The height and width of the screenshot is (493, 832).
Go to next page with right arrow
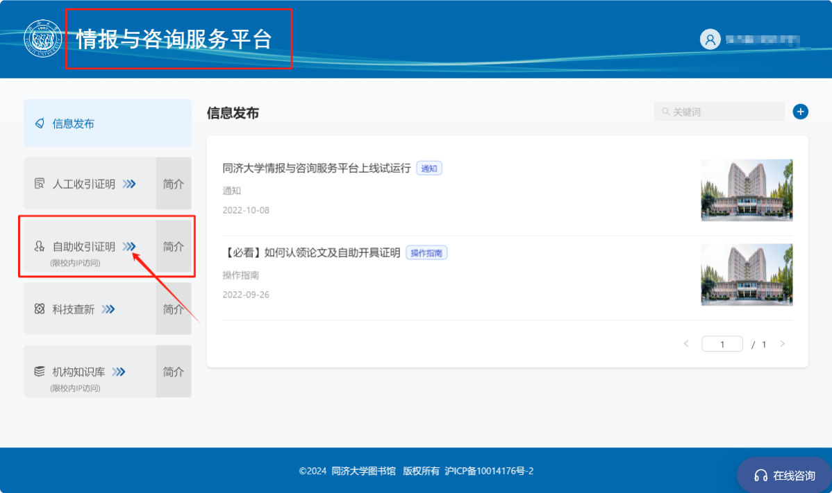(x=783, y=344)
